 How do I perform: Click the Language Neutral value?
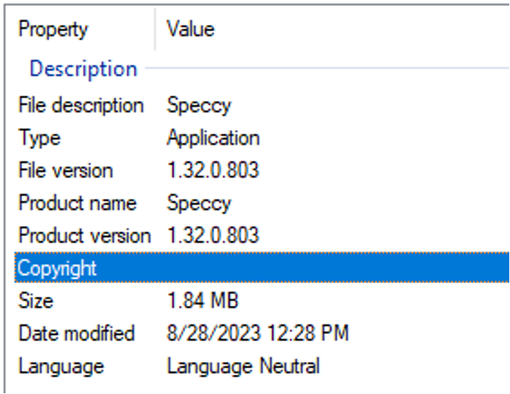(x=244, y=367)
